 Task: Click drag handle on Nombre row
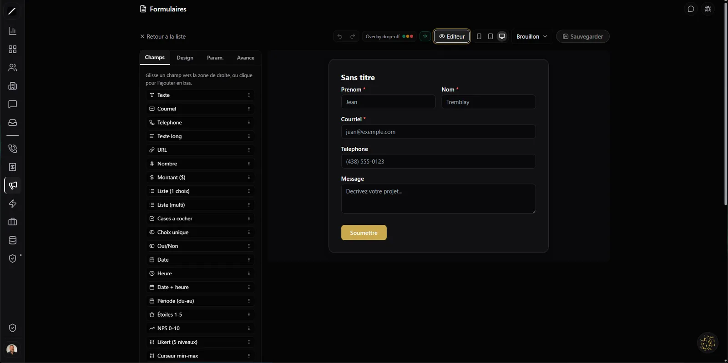pos(249,164)
